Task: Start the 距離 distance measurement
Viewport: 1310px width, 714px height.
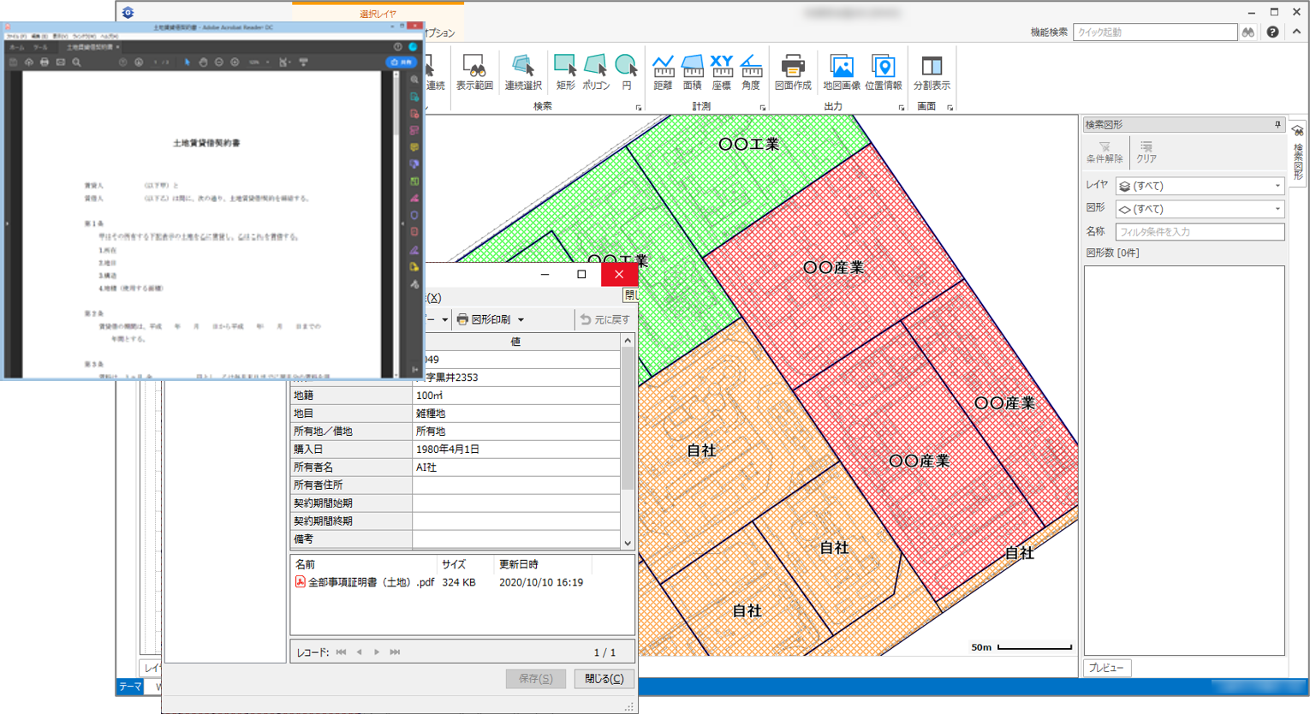Action: click(663, 72)
